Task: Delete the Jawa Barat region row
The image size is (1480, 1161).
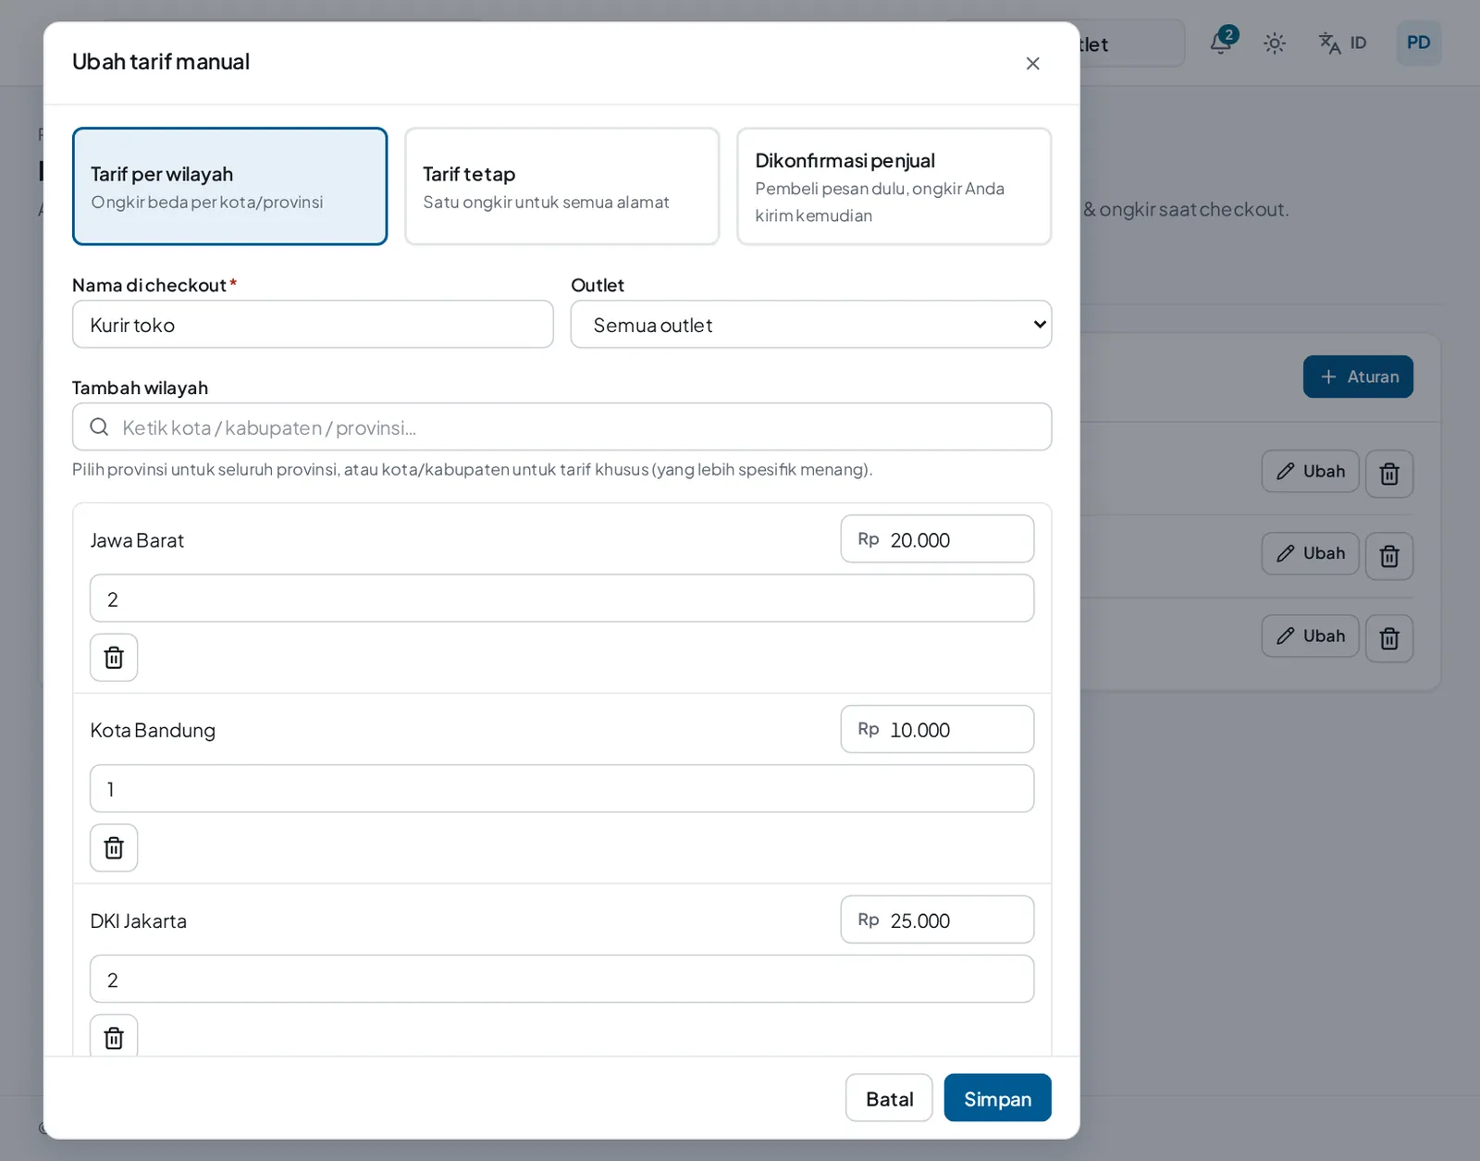Action: (x=114, y=658)
